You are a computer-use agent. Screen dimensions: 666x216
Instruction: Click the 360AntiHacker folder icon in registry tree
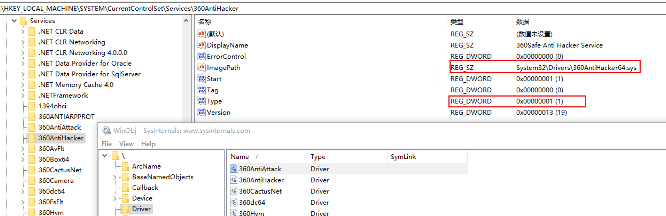pyautogui.click(x=32, y=138)
